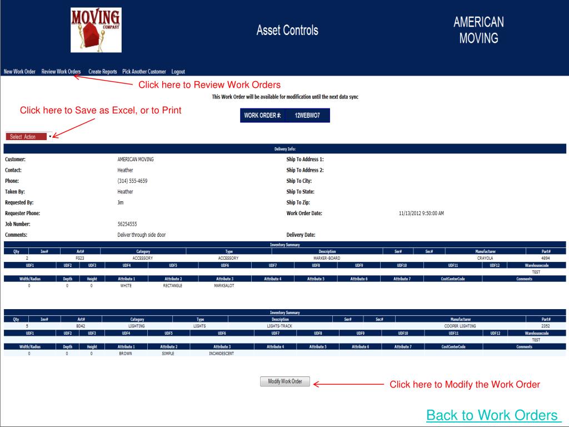Click the Modify Work Order button
This screenshot has width=569, height=427.
285,381
